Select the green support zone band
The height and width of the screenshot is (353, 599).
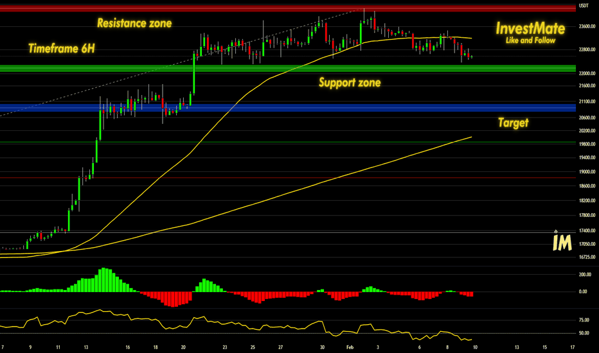tap(288, 68)
